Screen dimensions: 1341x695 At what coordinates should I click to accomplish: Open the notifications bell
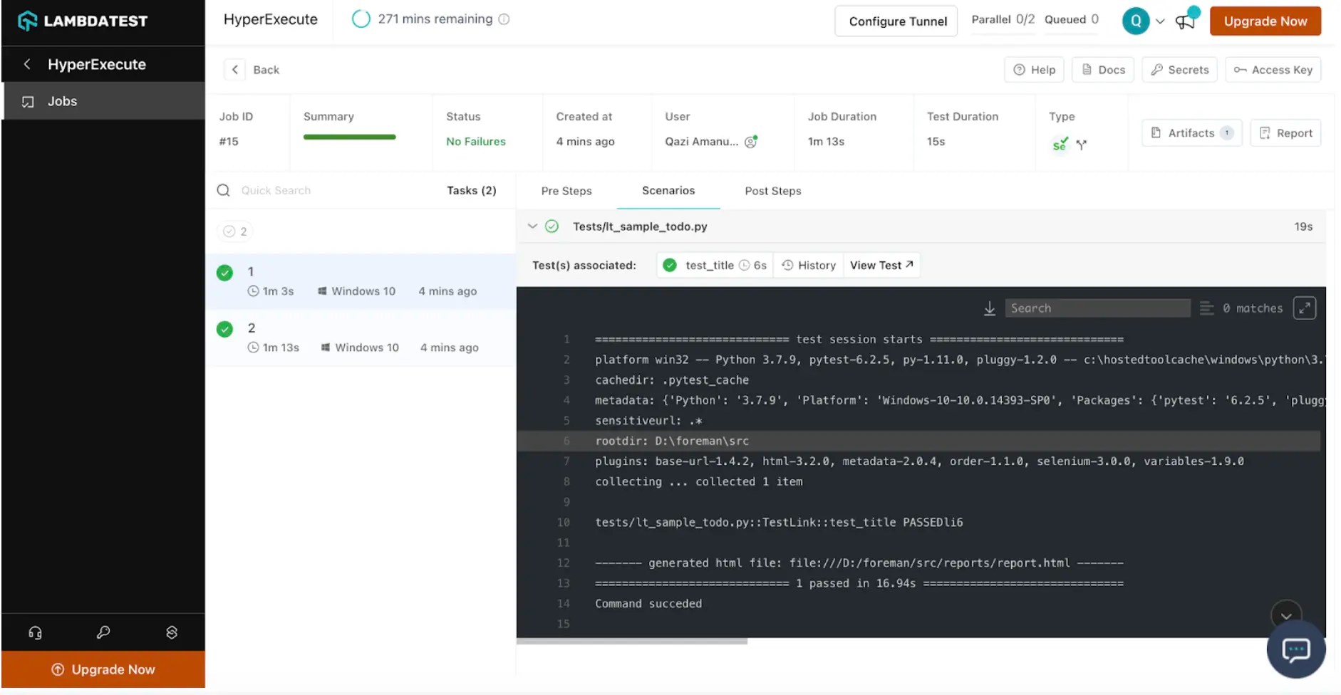tap(1185, 21)
